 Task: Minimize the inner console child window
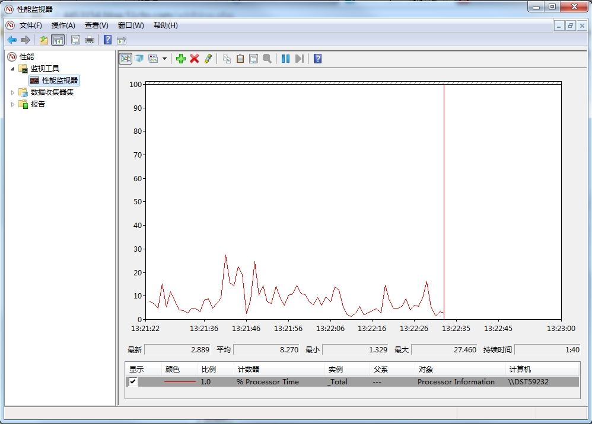559,25
